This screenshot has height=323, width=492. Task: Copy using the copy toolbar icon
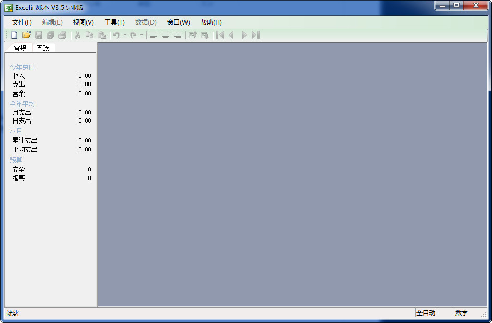89,35
